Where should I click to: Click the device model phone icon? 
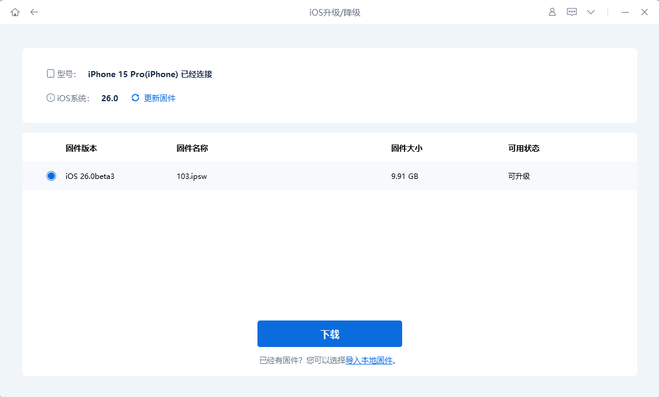pyautogui.click(x=51, y=74)
